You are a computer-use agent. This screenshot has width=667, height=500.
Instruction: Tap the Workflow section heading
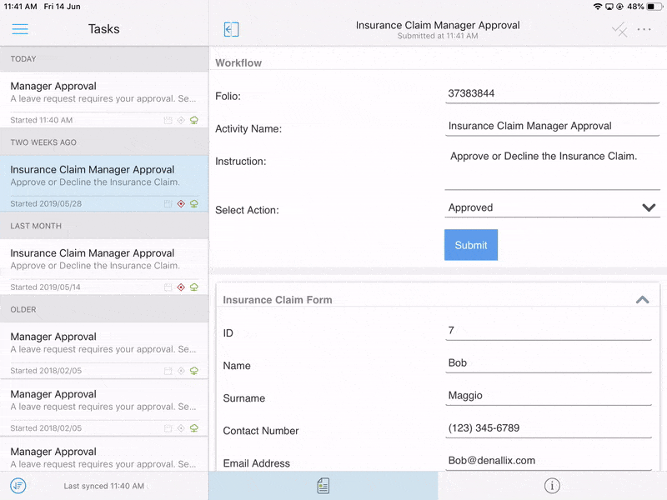click(238, 63)
